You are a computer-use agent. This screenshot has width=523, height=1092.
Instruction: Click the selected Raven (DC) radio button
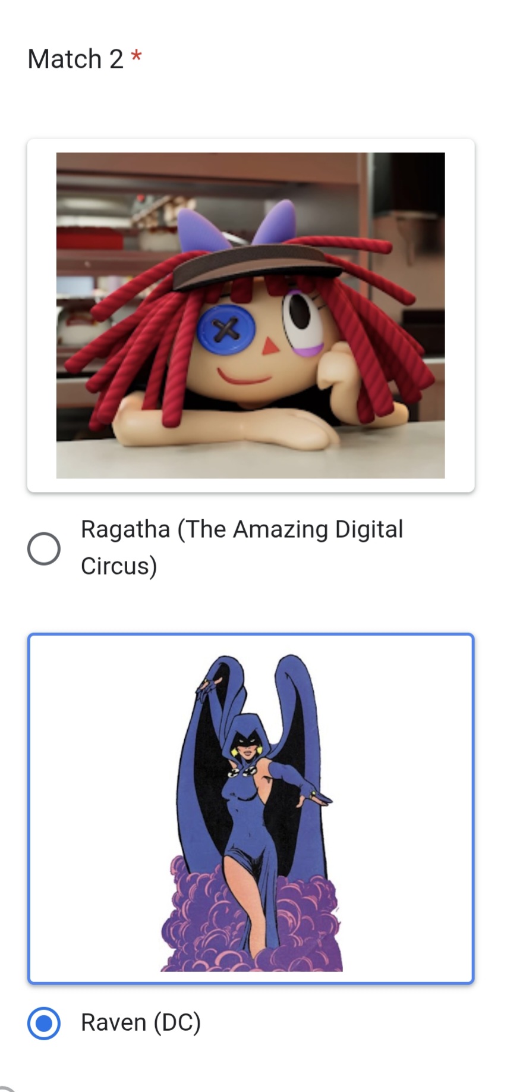[x=44, y=1023]
